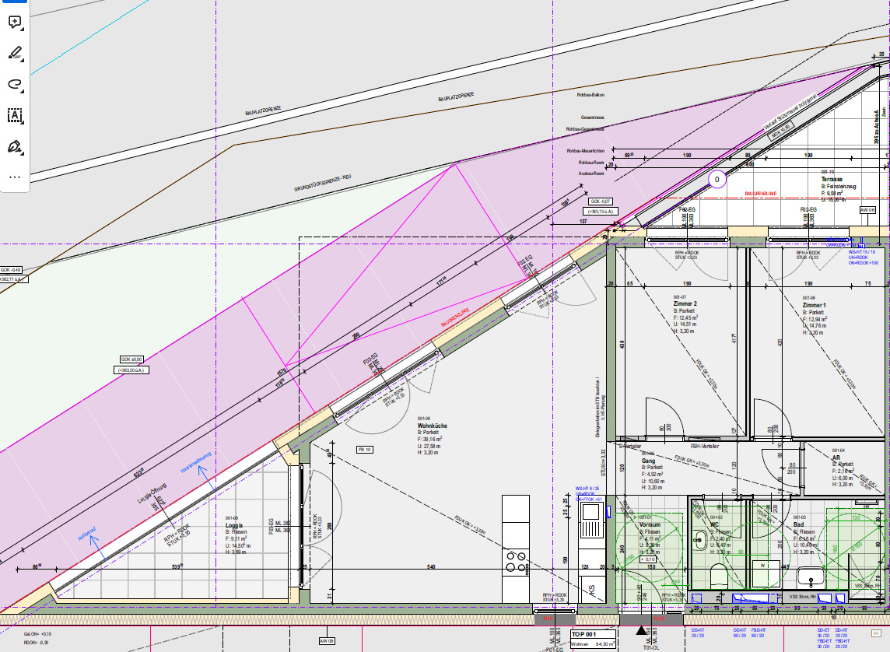Open the three-dots more tools menu
This screenshot has height=652, width=890.
pyautogui.click(x=15, y=177)
